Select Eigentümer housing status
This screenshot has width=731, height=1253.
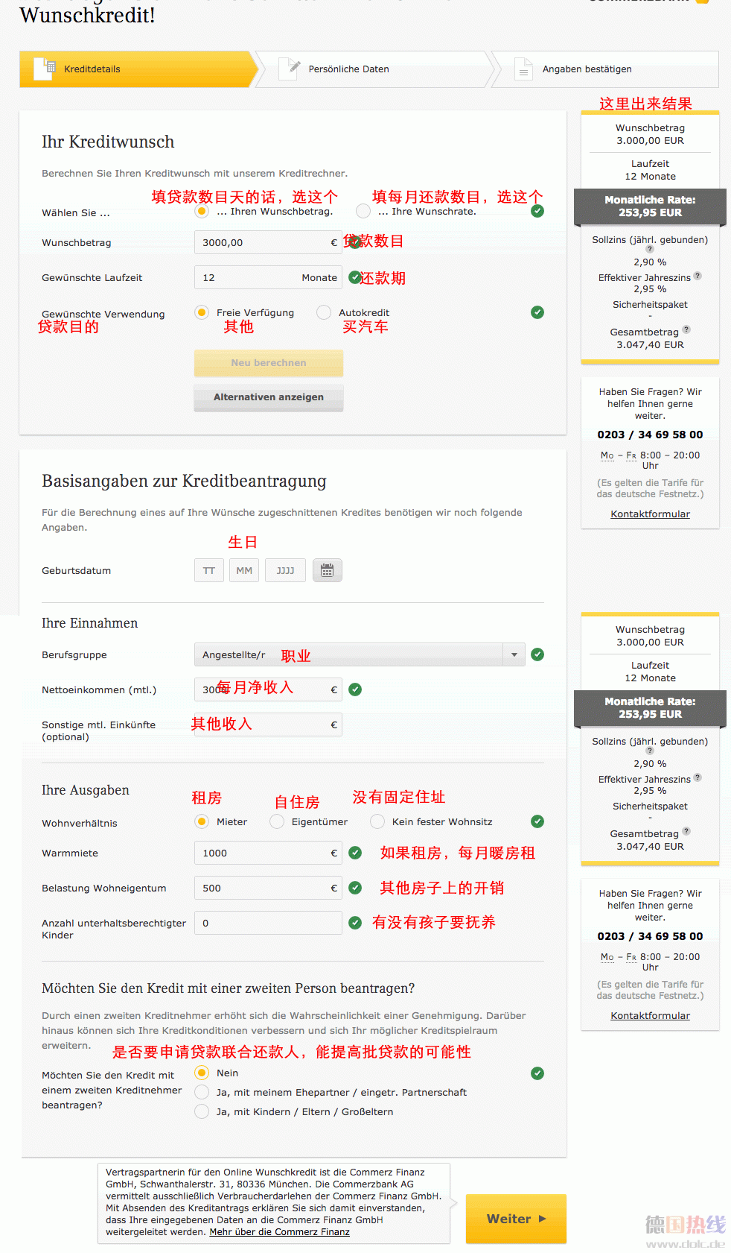point(277,821)
